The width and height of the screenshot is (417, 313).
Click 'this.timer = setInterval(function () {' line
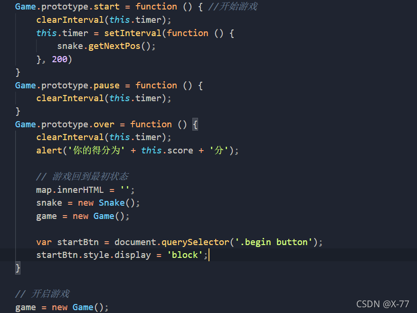(135, 33)
